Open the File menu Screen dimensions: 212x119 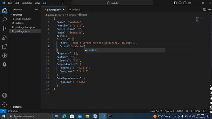click(10, 3)
